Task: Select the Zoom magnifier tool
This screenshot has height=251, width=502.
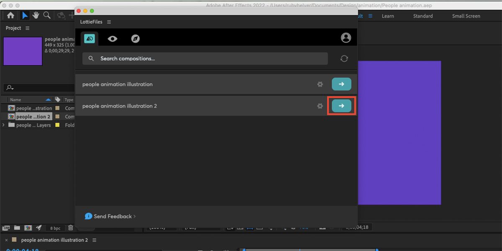Action: [47, 15]
